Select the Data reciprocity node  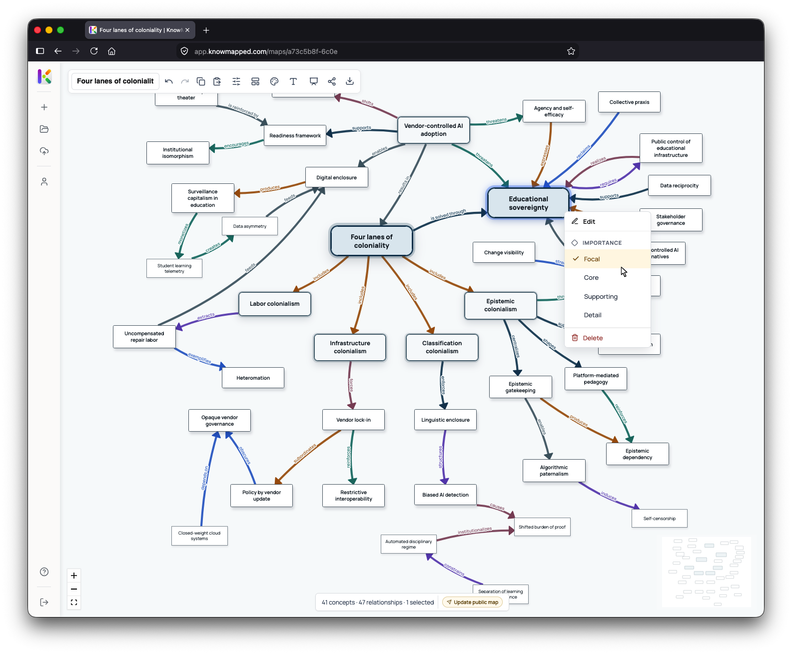680,186
